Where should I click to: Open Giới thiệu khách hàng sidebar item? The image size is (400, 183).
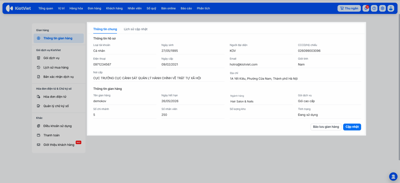pyautogui.click(x=59, y=145)
